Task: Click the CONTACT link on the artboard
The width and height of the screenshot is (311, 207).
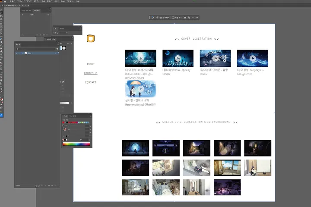Action: 91,82
